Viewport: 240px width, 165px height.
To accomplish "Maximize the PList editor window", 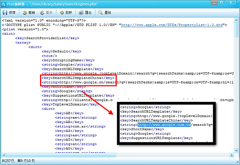I will 221,3.
